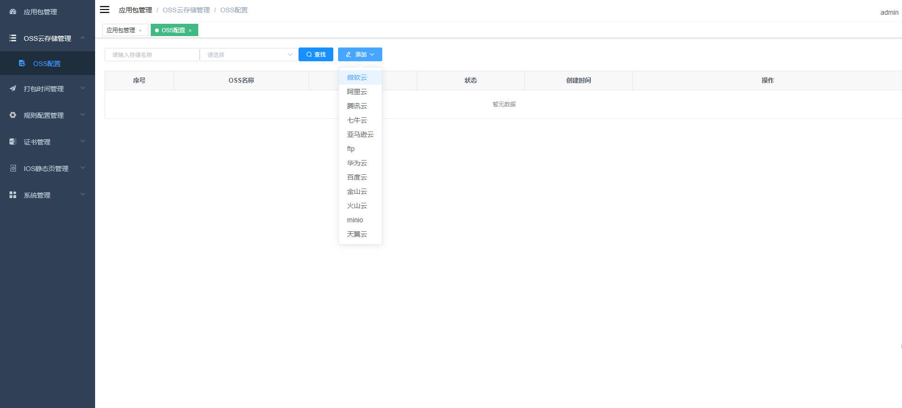Collapse the OSS云存储管理 sidebar section
The height and width of the screenshot is (408, 902).
(x=83, y=38)
